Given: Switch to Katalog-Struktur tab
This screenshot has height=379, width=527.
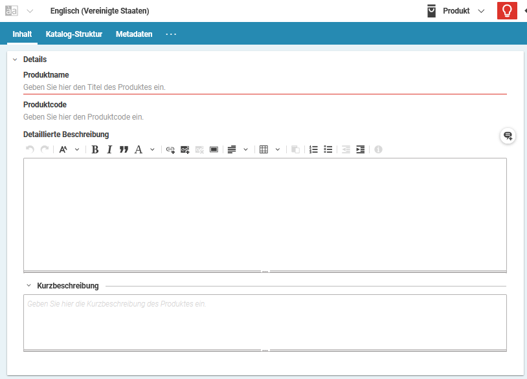Looking at the screenshot, I should (74, 34).
